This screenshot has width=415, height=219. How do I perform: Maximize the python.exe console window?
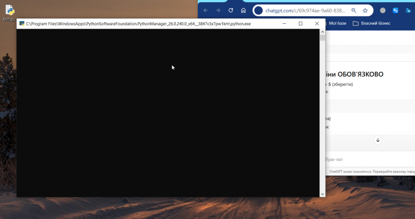tap(300, 24)
